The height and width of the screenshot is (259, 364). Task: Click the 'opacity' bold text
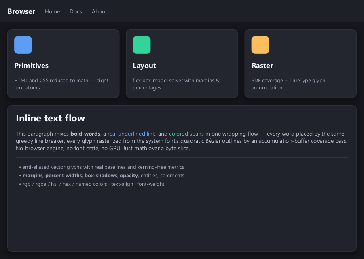pos(129,176)
